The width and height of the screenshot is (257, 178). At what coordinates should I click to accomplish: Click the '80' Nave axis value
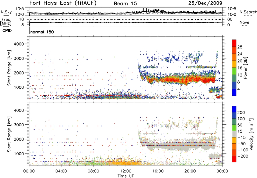[230, 19]
